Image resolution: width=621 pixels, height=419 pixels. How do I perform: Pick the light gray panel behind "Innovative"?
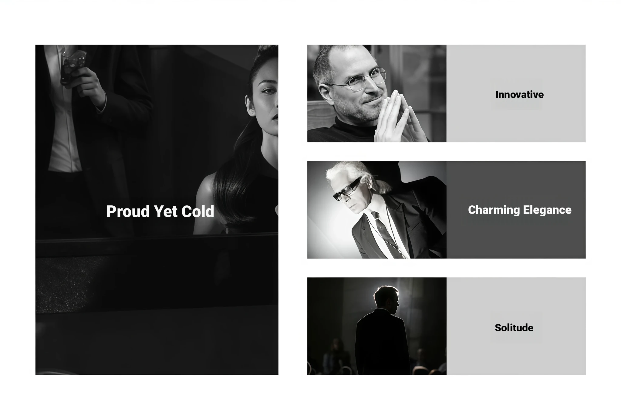pos(516,93)
